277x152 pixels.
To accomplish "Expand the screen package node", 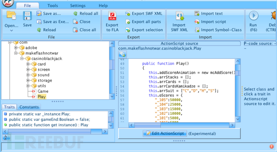I will pos(28,70).
